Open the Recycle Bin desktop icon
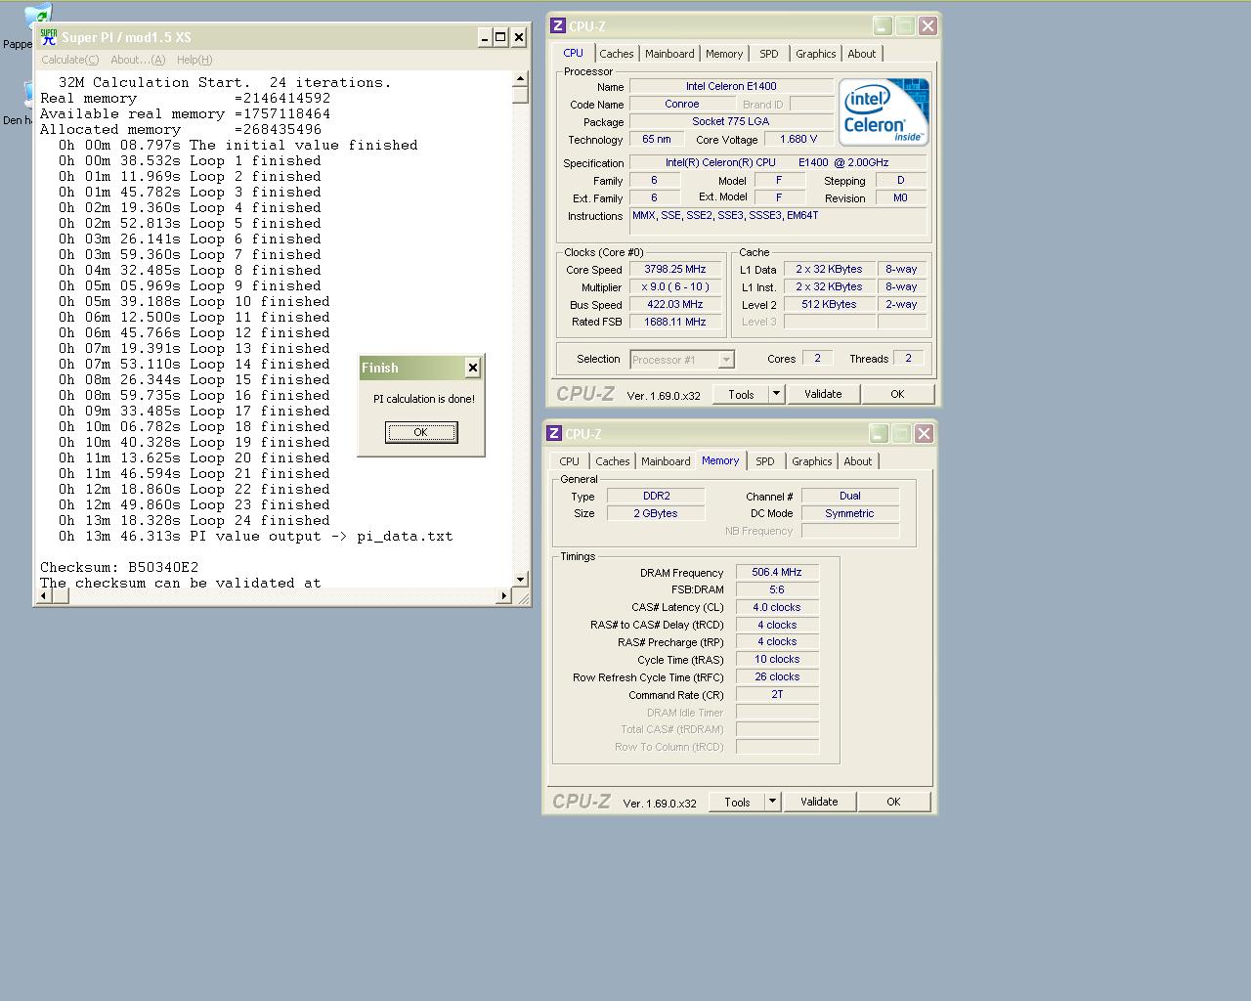 (x=37, y=18)
